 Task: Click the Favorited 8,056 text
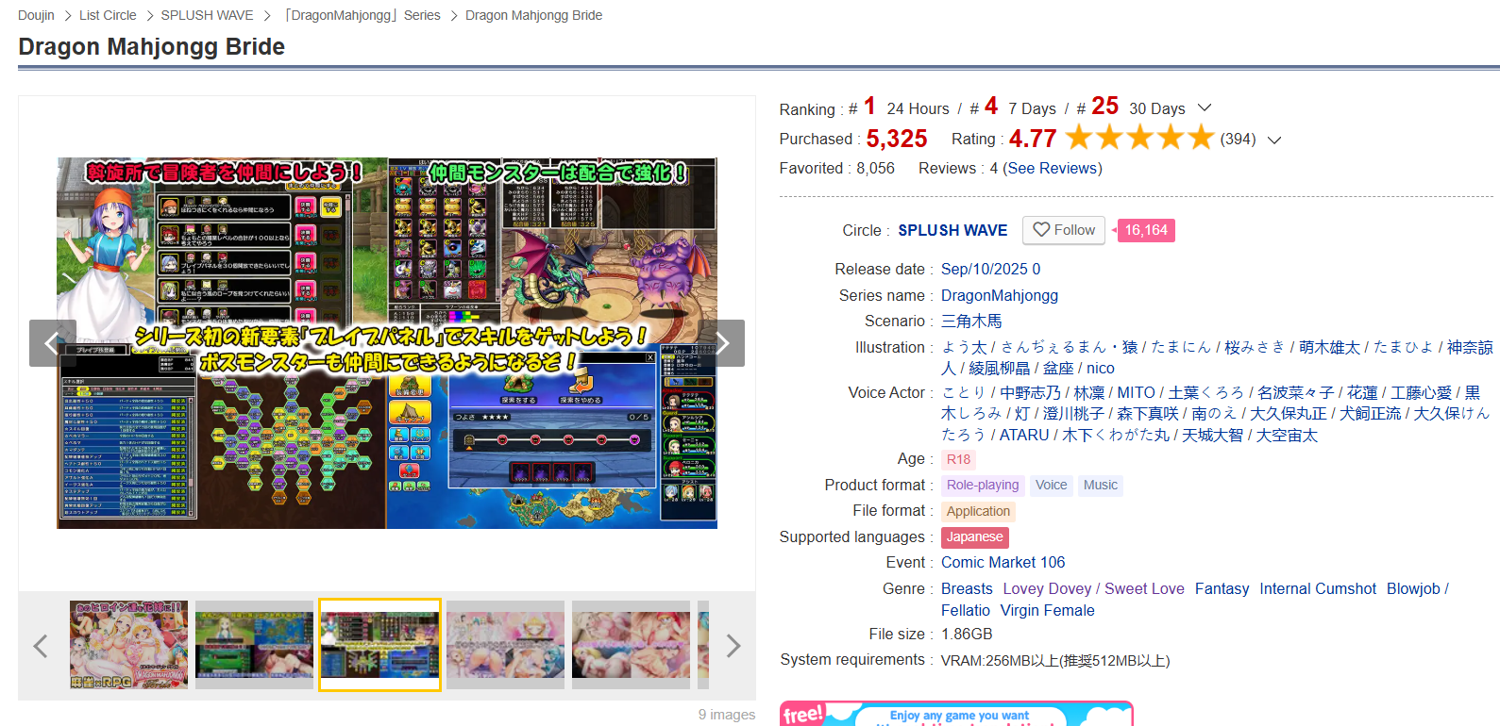tap(837, 168)
